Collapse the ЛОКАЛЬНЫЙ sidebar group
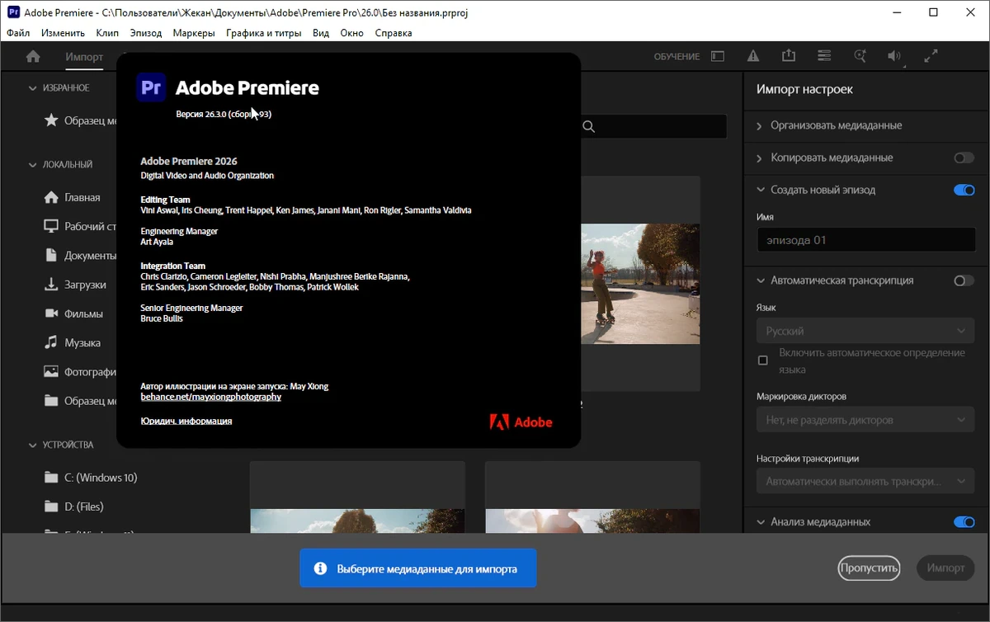The height and width of the screenshot is (622, 990). point(32,165)
